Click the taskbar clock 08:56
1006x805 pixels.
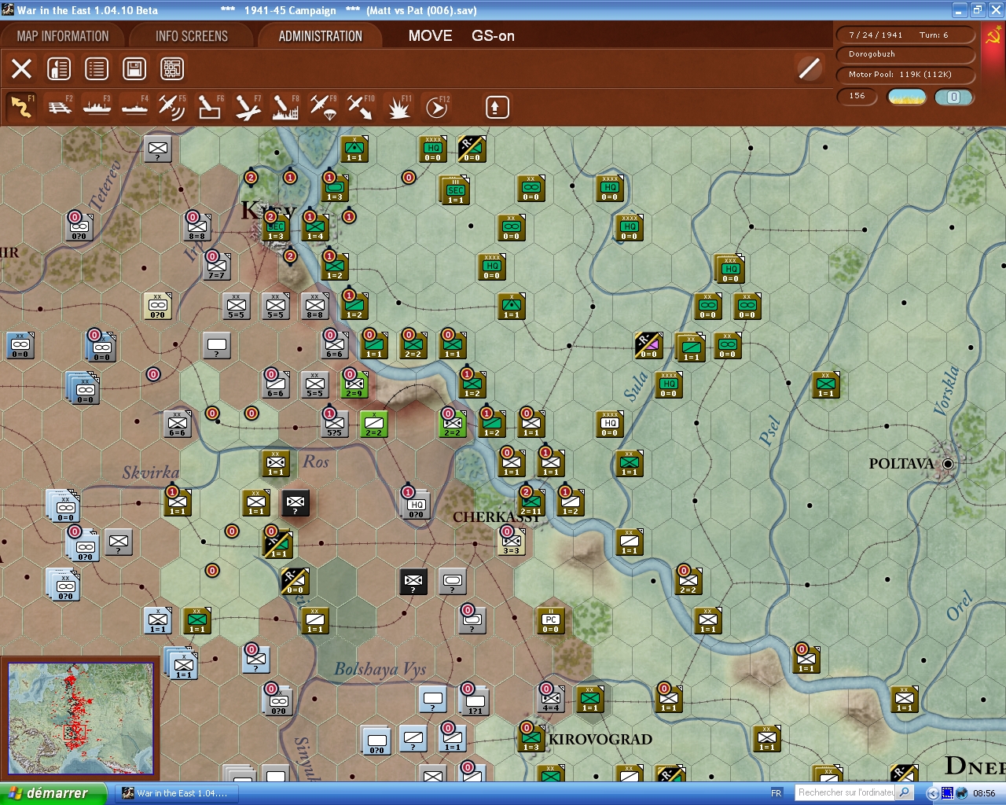[984, 793]
